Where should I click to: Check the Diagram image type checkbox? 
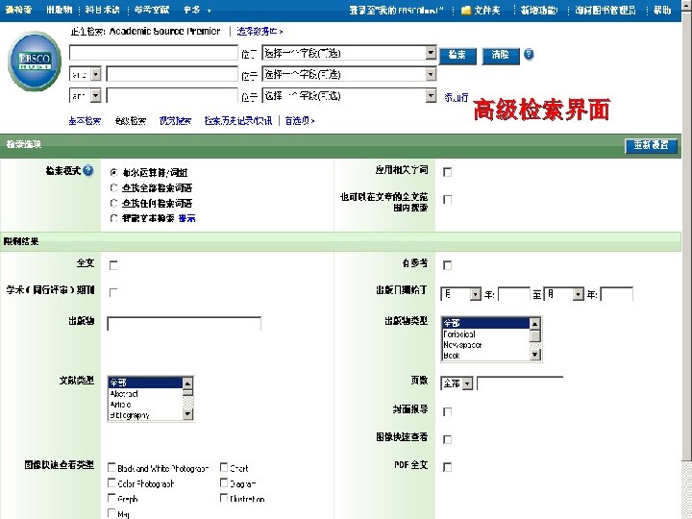224,482
